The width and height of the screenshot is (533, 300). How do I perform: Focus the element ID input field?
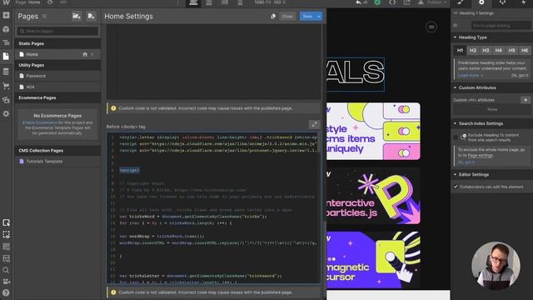click(x=501, y=26)
